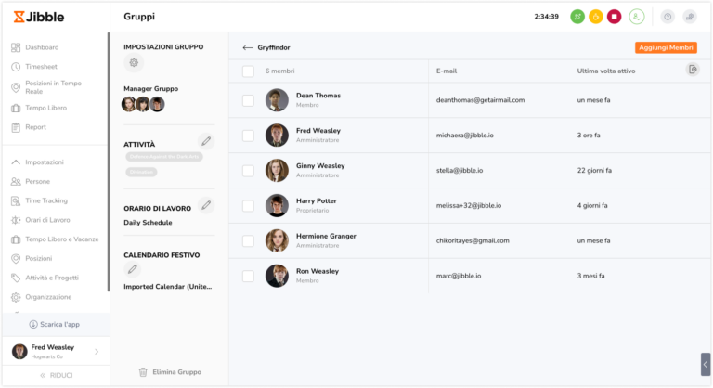Check Fred Weasley row checkbox

pos(248,136)
